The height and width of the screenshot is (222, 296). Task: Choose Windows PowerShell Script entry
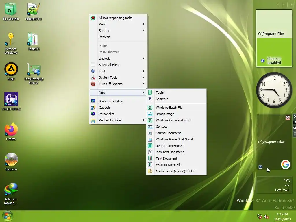tap(176, 139)
